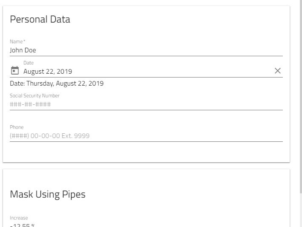This screenshot has width=302, height=227.
Task: Click the vertical scrollbar thumb
Action: pyautogui.click(x=301, y=85)
